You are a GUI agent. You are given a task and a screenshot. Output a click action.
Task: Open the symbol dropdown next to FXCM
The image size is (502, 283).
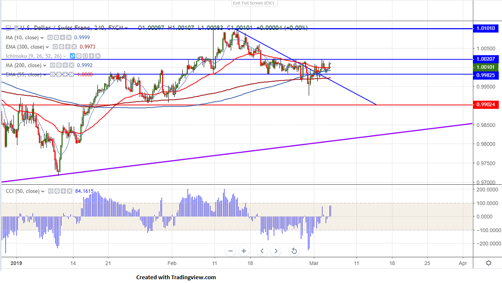(x=126, y=28)
